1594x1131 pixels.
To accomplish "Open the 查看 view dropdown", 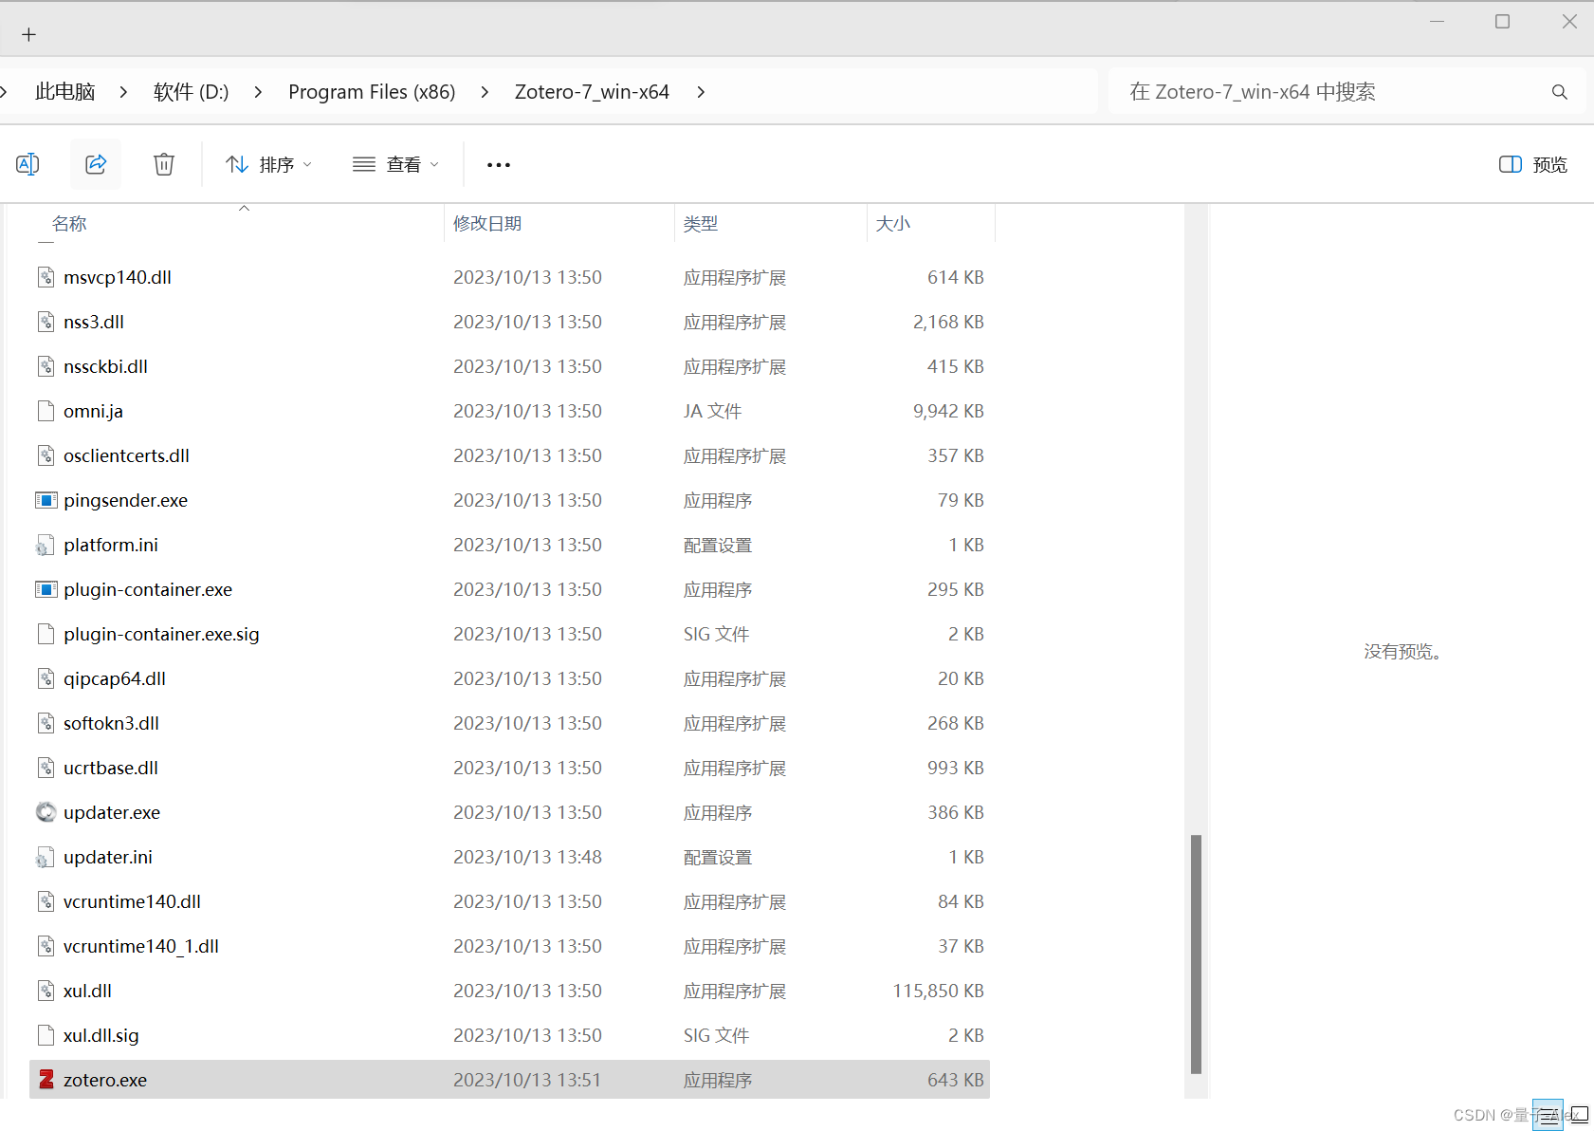I will (396, 164).
